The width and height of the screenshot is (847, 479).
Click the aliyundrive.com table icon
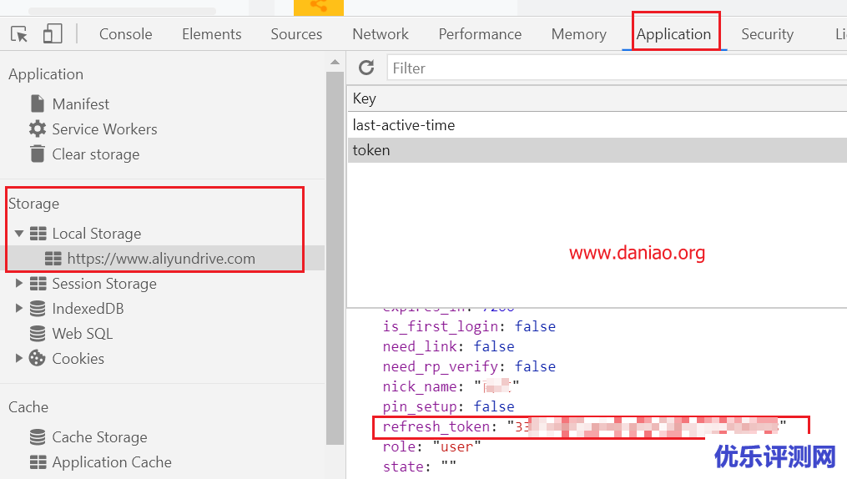[x=53, y=259]
